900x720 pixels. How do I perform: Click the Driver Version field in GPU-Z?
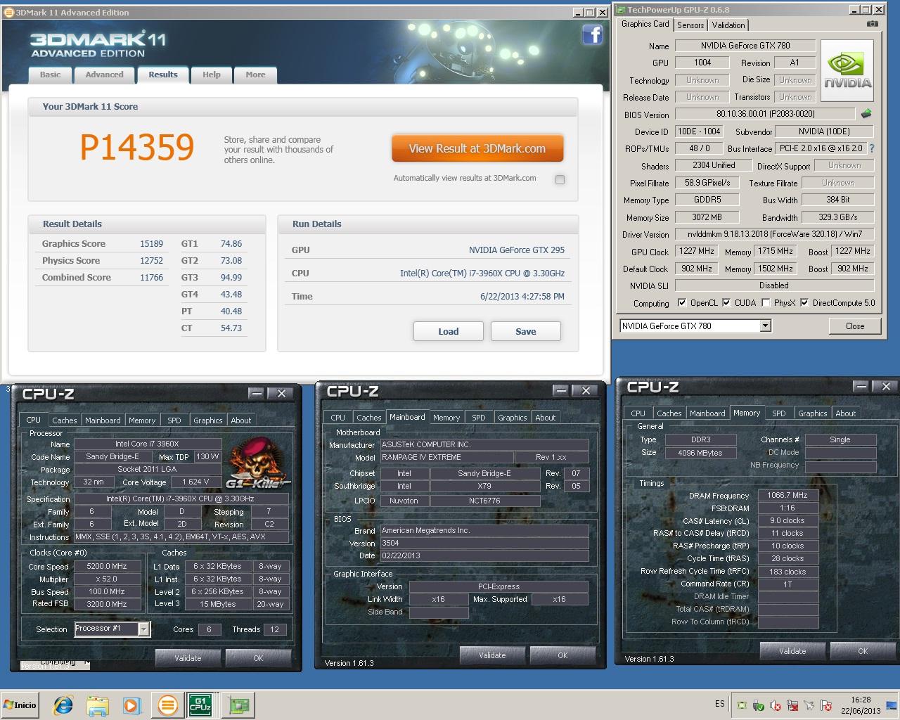[x=774, y=234]
